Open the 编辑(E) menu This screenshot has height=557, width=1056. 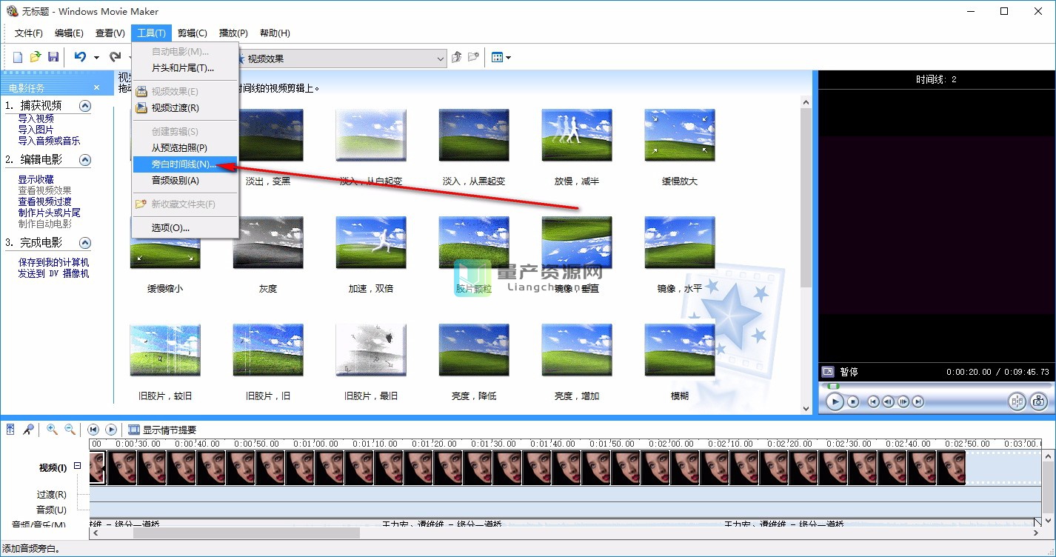(x=69, y=33)
